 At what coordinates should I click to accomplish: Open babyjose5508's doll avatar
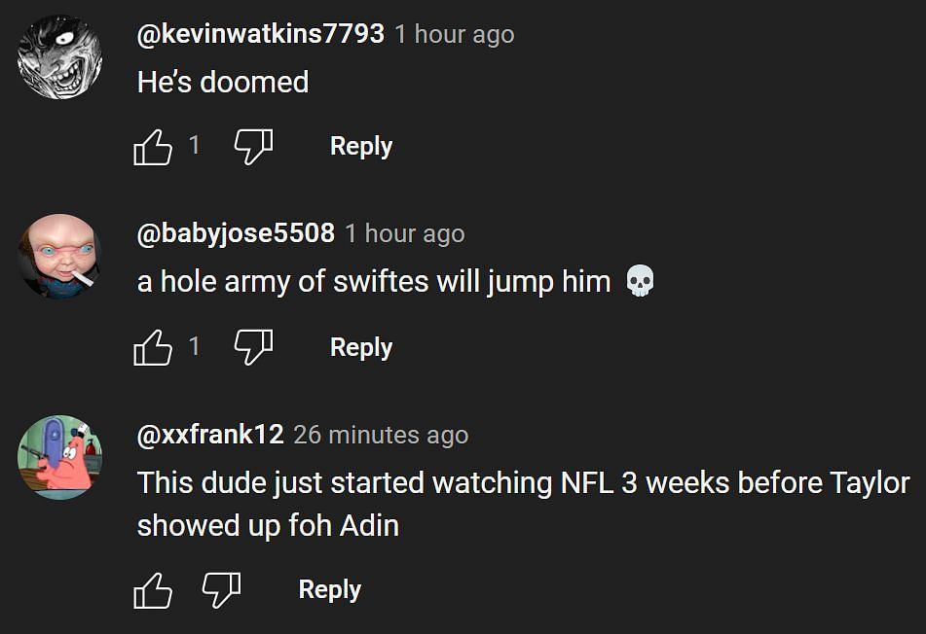pos(60,257)
